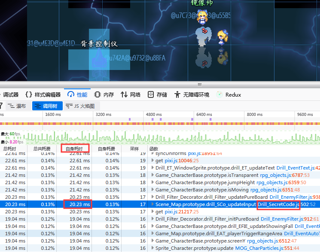Open the 存储 (Storage) panel icon
Viewport: 320px width, 252px height.
(x=151, y=94)
